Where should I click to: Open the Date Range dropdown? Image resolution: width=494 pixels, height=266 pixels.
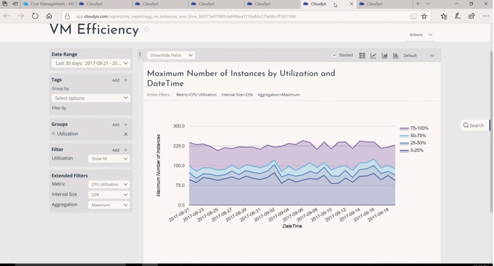click(x=91, y=63)
